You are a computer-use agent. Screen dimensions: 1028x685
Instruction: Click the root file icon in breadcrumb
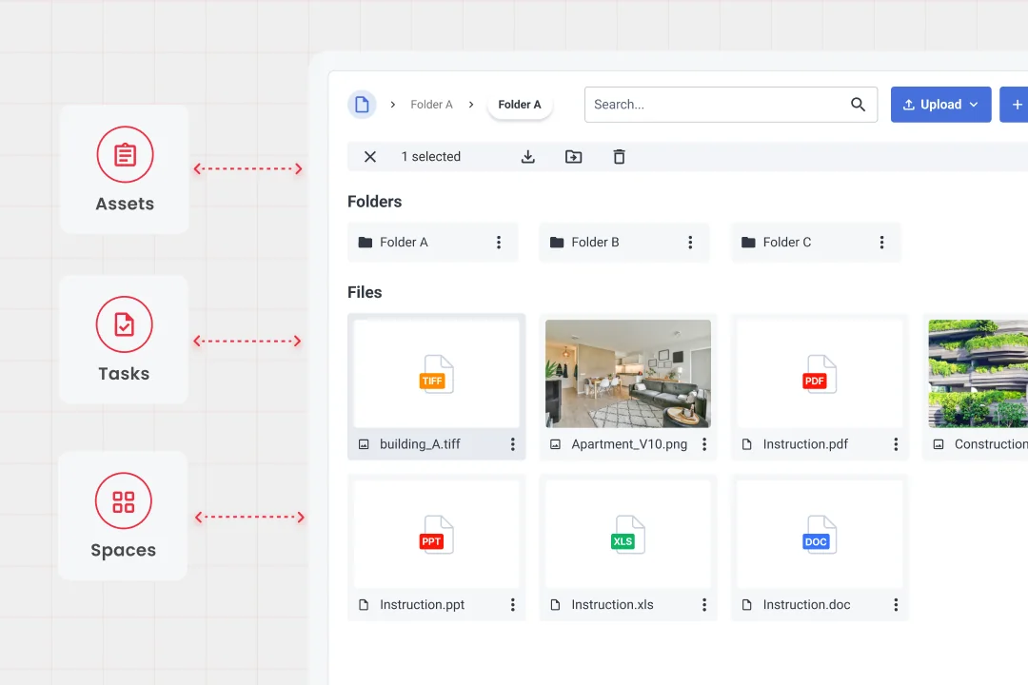[362, 105]
